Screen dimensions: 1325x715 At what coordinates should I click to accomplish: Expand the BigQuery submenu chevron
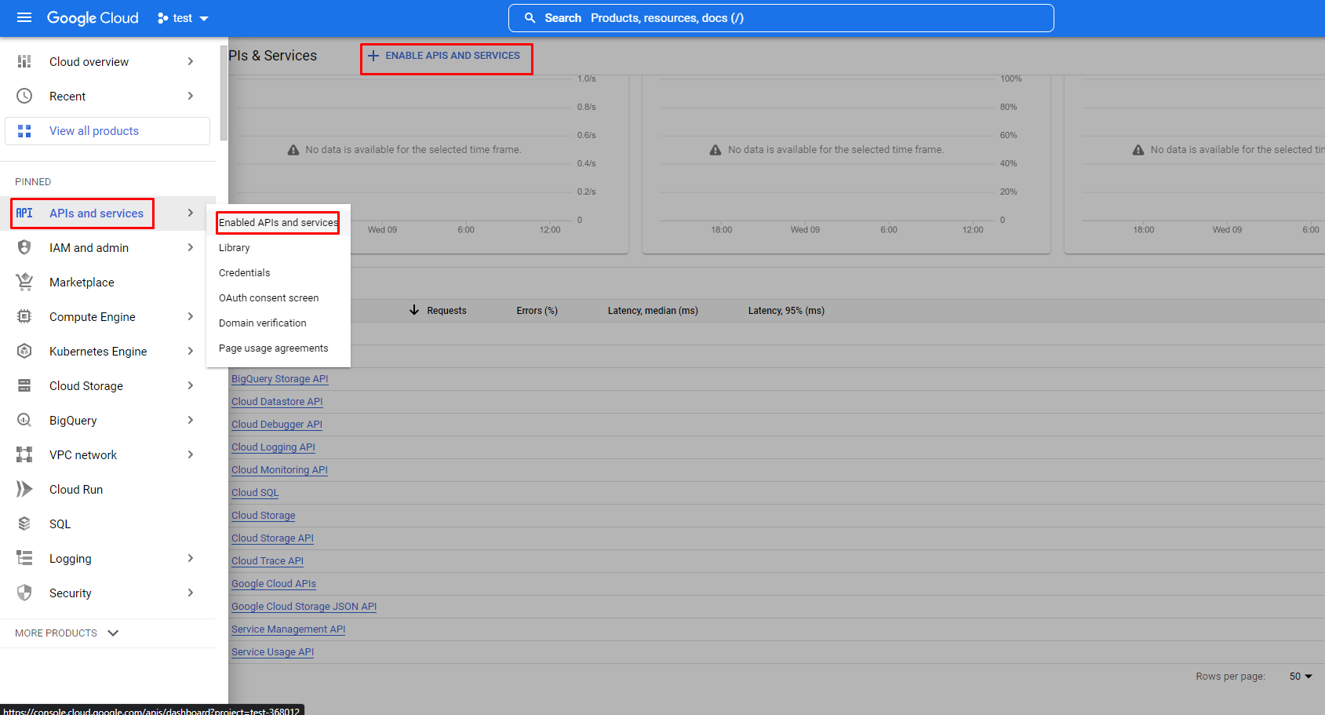pos(191,420)
